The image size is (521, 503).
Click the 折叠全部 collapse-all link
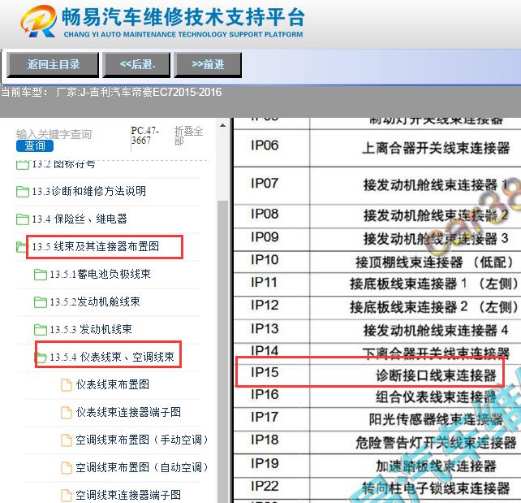pos(188,136)
